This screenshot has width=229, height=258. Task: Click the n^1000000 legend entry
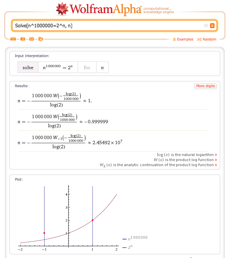tap(135, 238)
